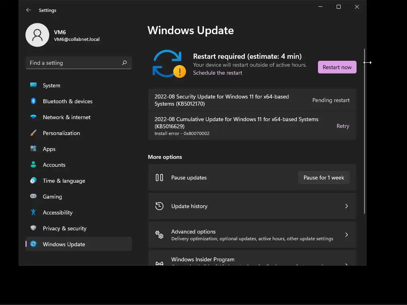Click the Restart now button

point(337,67)
